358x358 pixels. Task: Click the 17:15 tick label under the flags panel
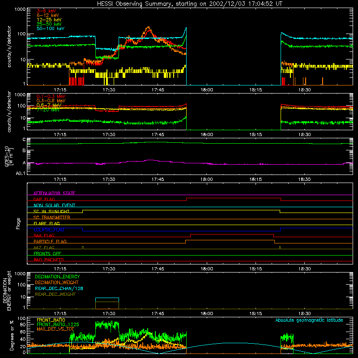click(60, 269)
